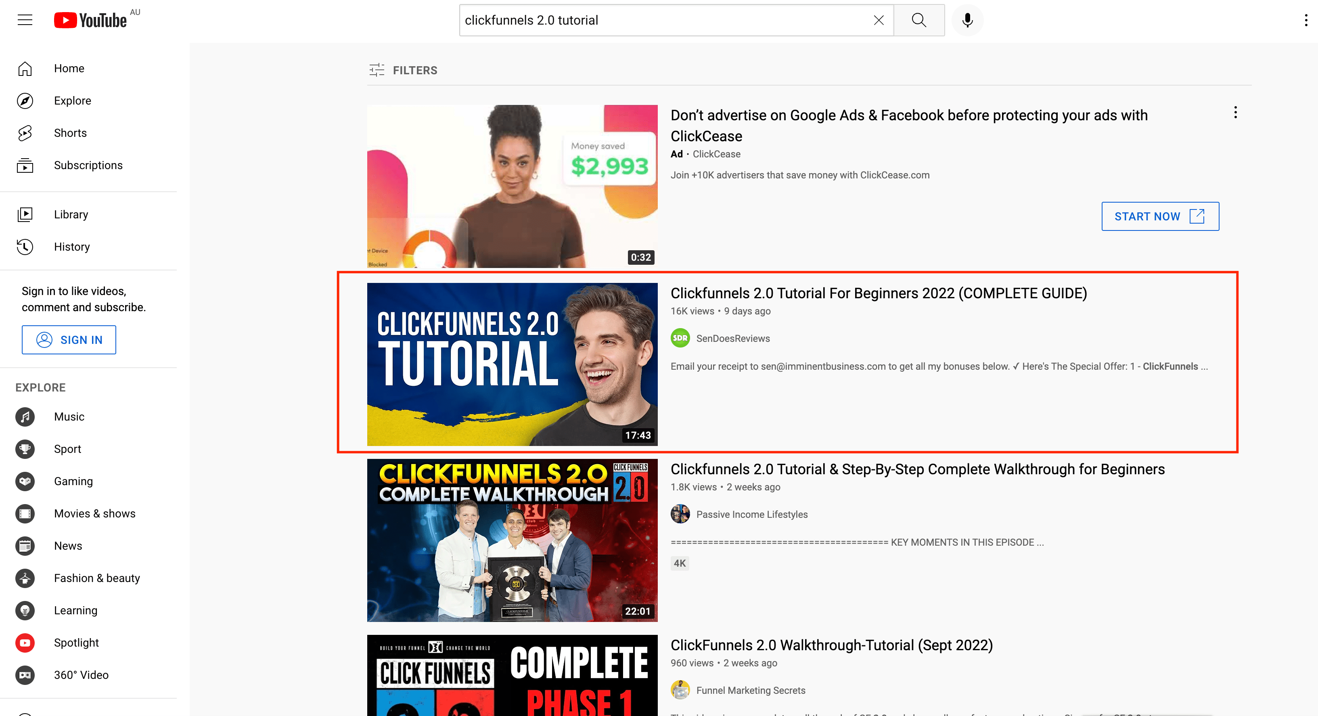Image resolution: width=1318 pixels, height=716 pixels.
Task: Open the Complete Walkthrough 22:01 thumbnail
Action: (512, 540)
